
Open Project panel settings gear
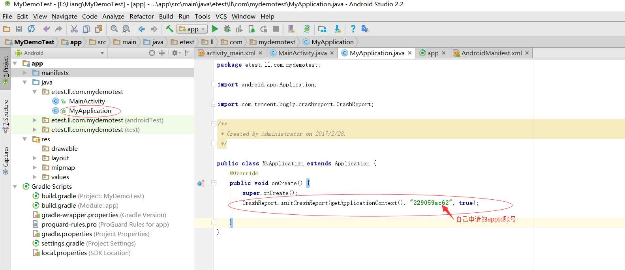point(176,53)
